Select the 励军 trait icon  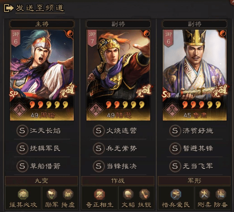(x=52, y=194)
